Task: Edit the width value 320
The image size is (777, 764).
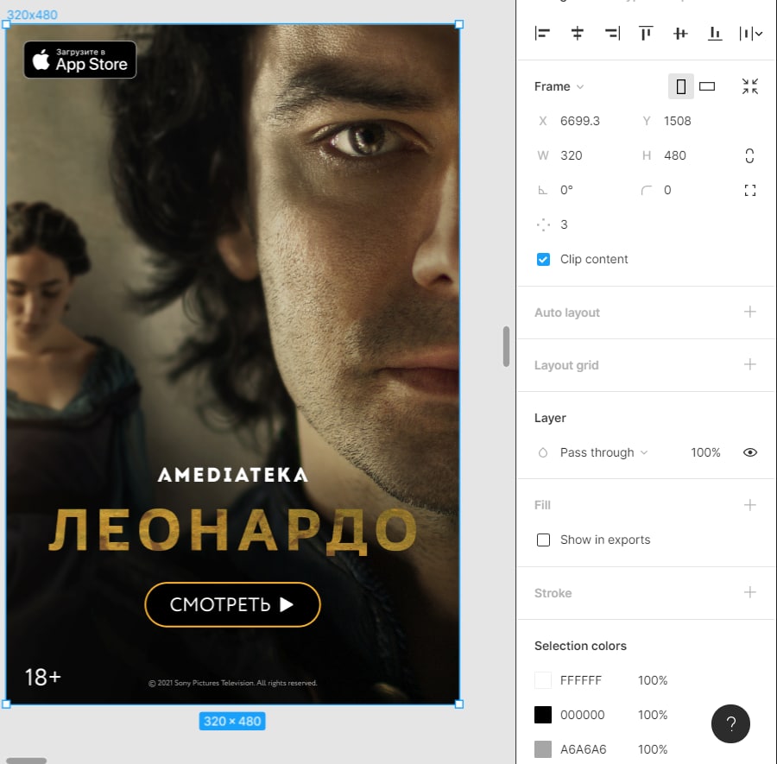Action: point(571,155)
